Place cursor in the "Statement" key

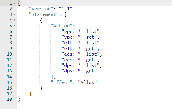[44, 14]
